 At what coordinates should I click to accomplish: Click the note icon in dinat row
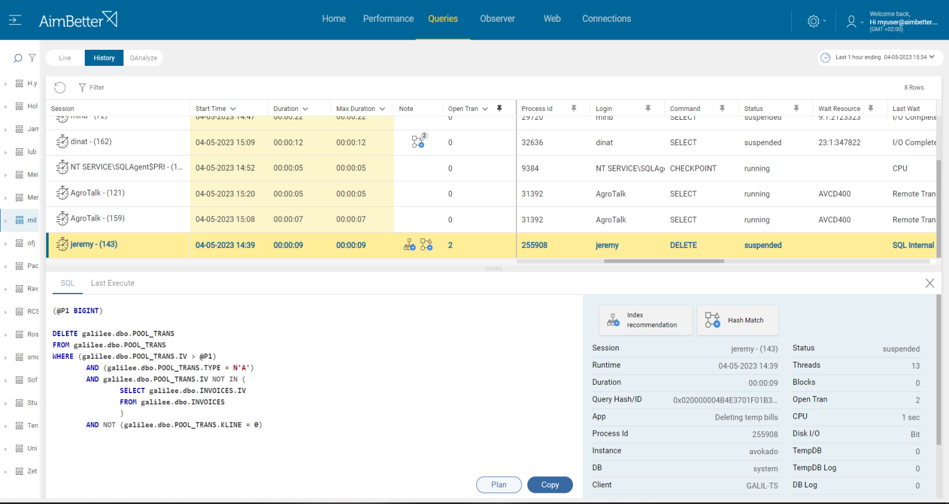pos(419,141)
